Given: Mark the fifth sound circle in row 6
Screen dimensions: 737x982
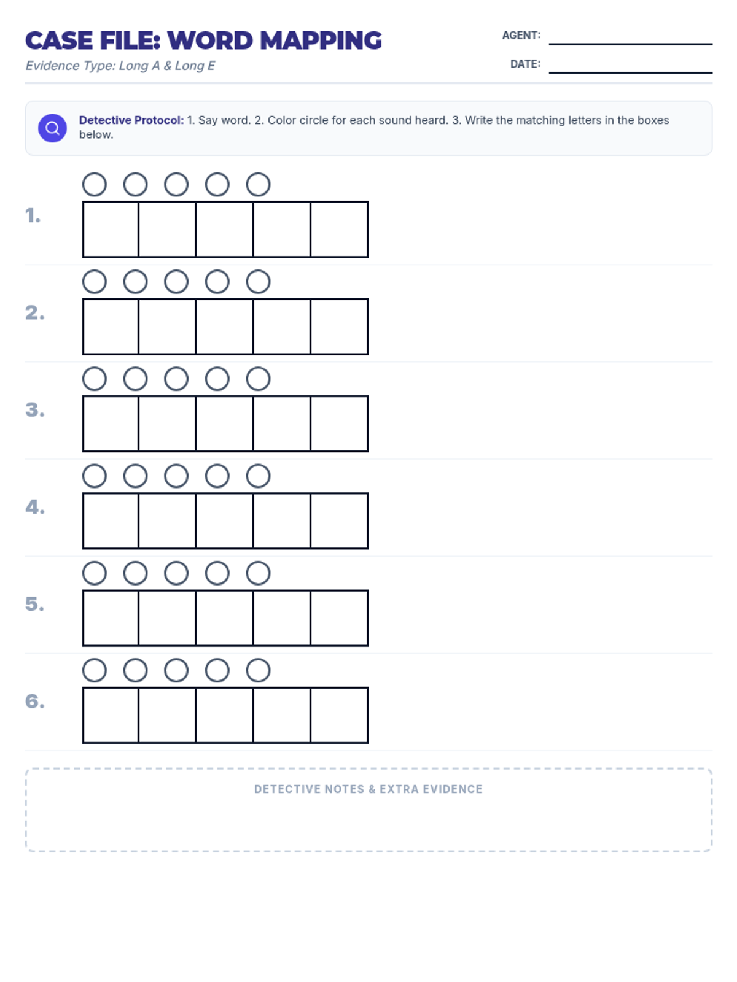Looking at the screenshot, I should click(x=258, y=670).
